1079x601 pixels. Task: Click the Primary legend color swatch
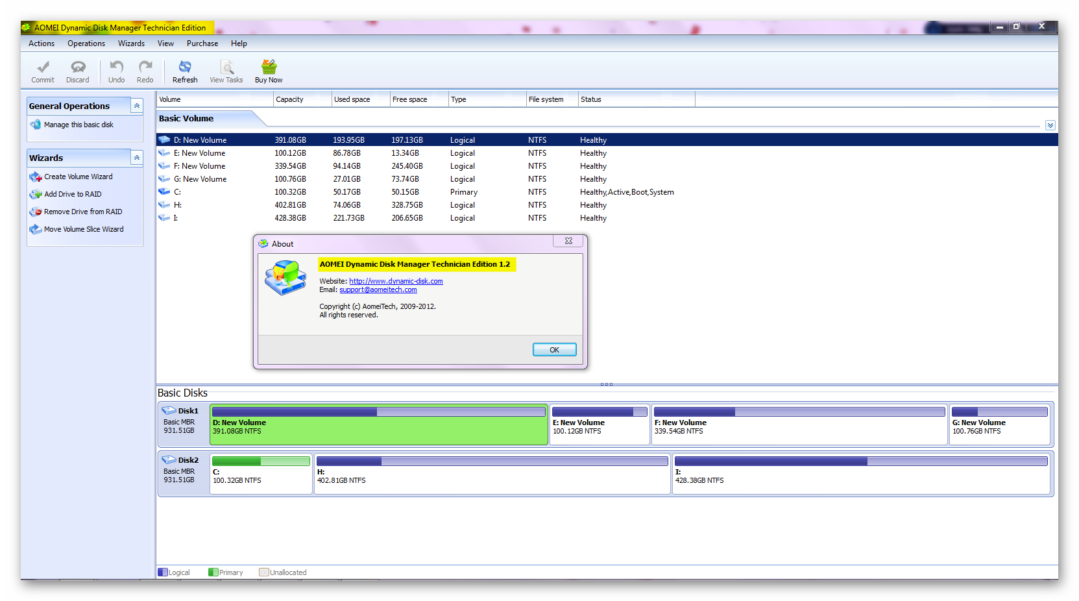(x=213, y=572)
